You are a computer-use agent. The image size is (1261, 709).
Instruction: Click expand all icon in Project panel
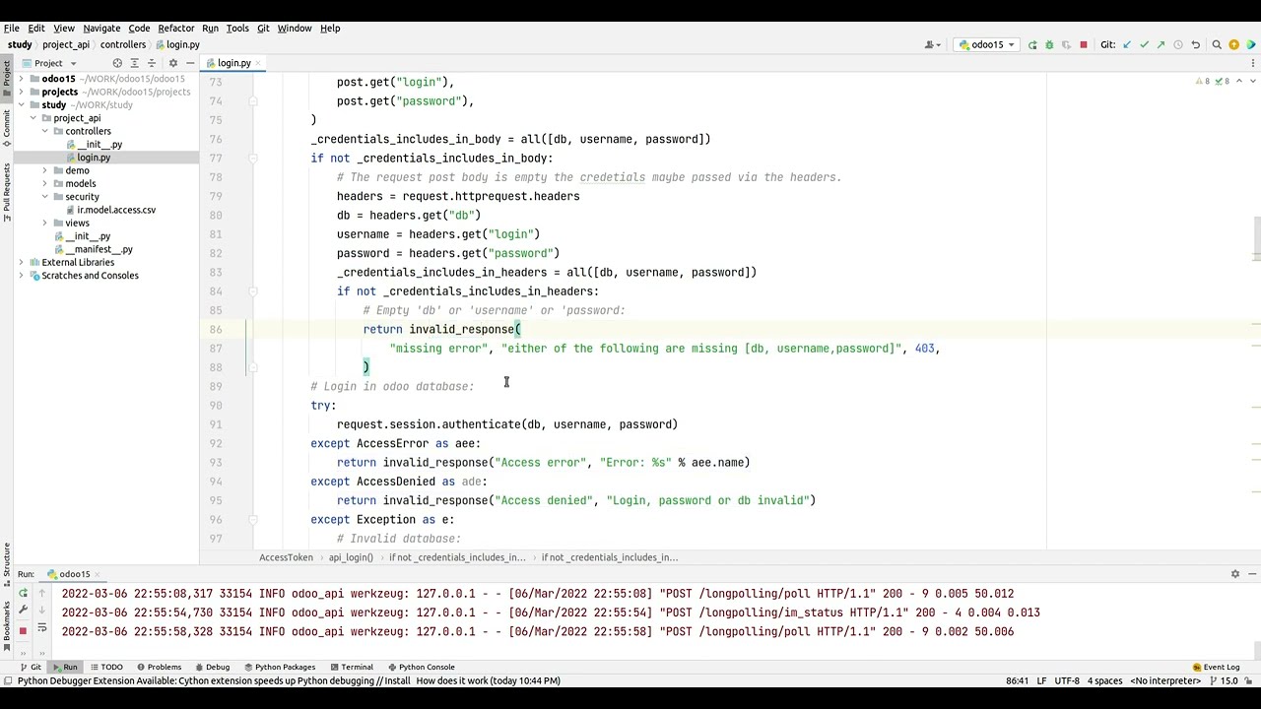(x=135, y=63)
